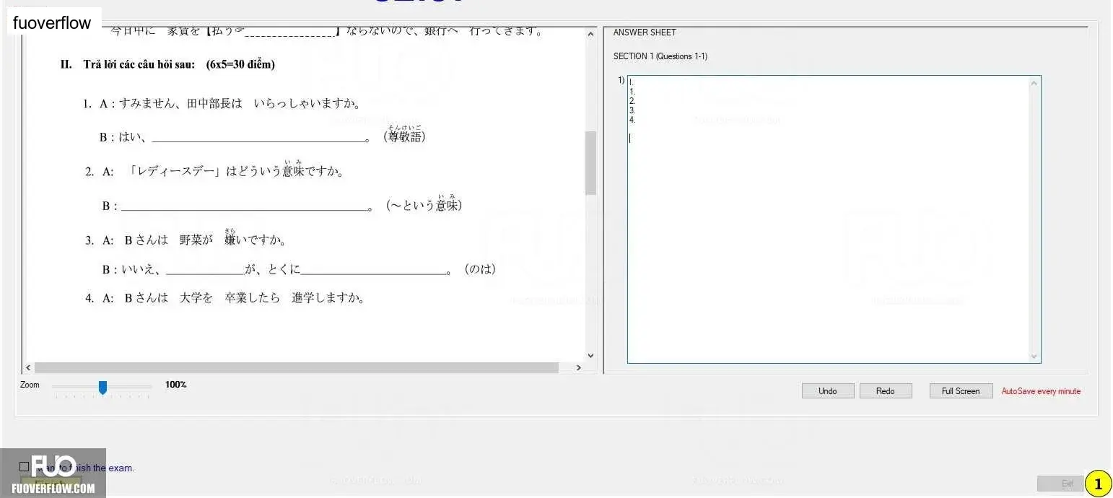Image resolution: width=1113 pixels, height=498 pixels.
Task: Click the question pane horizontal scrollbar thumb
Action: point(297,368)
